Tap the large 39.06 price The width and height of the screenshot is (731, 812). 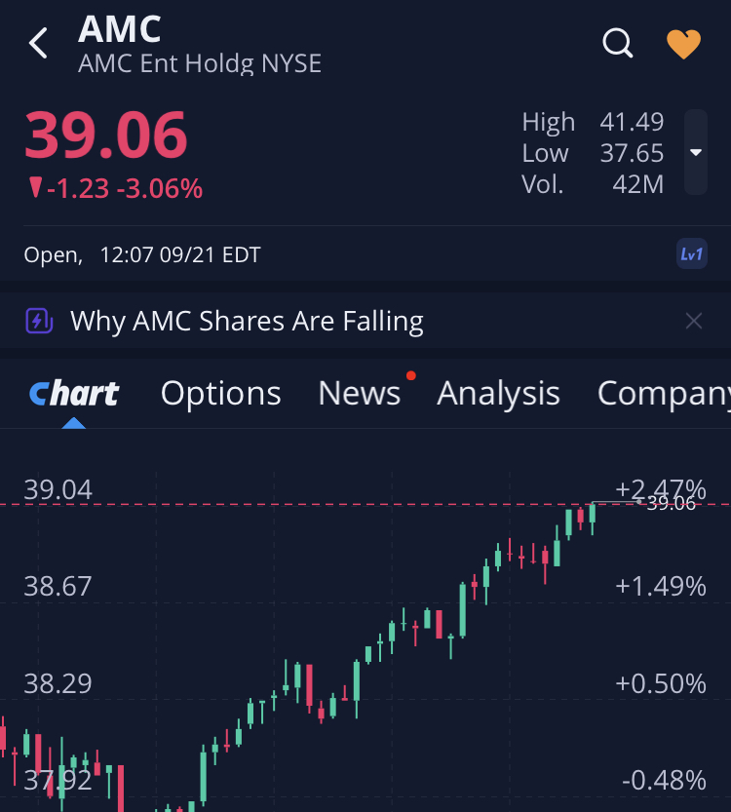[x=105, y=135]
